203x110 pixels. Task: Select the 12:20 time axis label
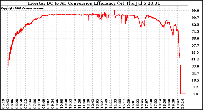pos(88,104)
